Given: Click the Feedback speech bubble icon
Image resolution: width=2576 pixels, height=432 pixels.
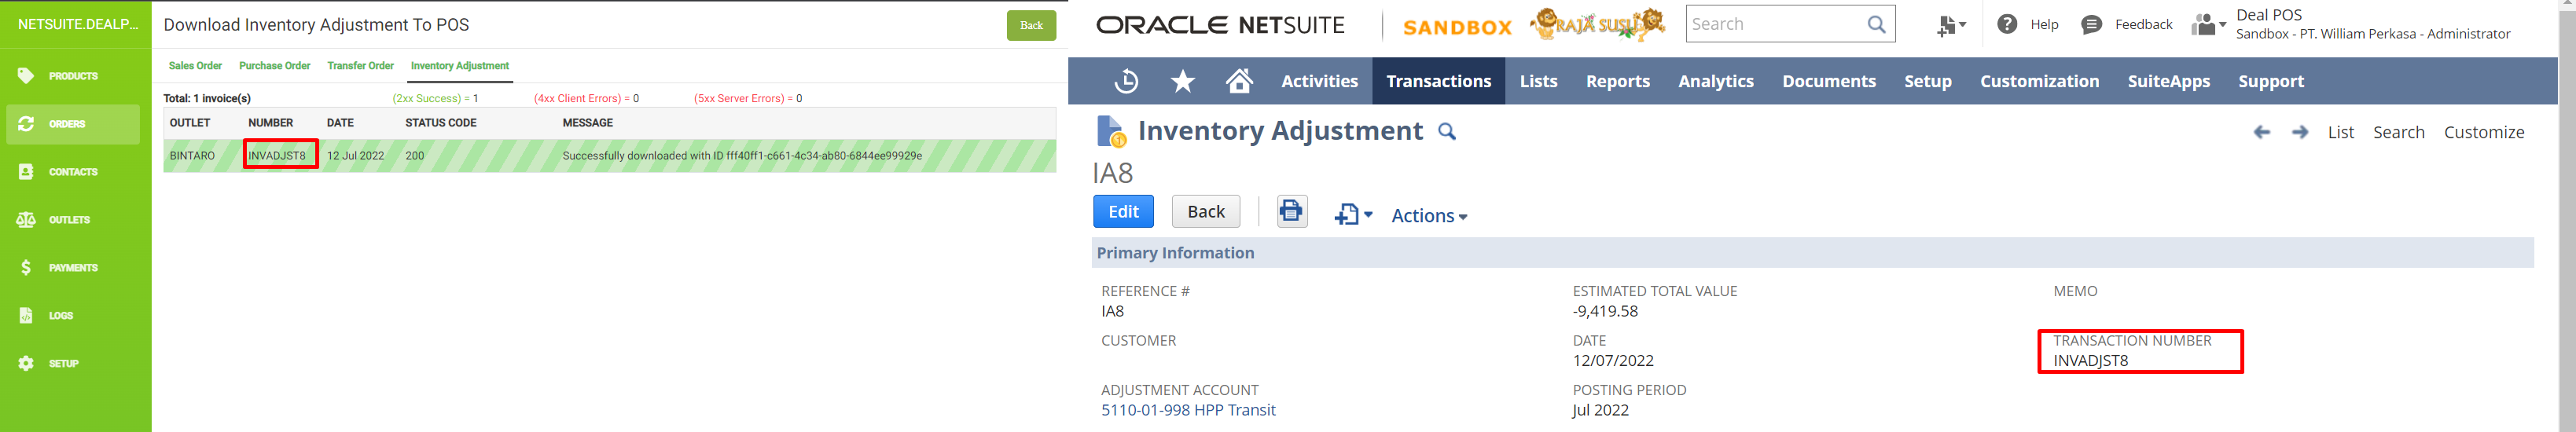Looking at the screenshot, I should 2090,25.
